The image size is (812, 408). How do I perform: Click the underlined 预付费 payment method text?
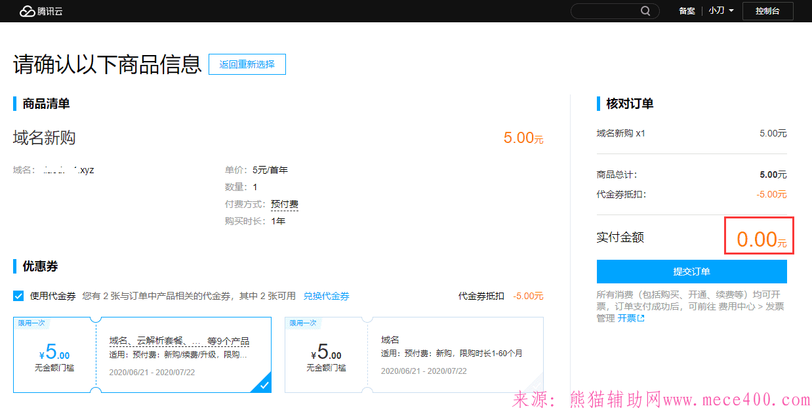(x=285, y=203)
